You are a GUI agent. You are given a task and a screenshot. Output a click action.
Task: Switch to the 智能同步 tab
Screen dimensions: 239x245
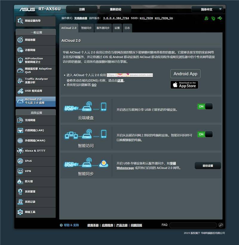[86, 28]
